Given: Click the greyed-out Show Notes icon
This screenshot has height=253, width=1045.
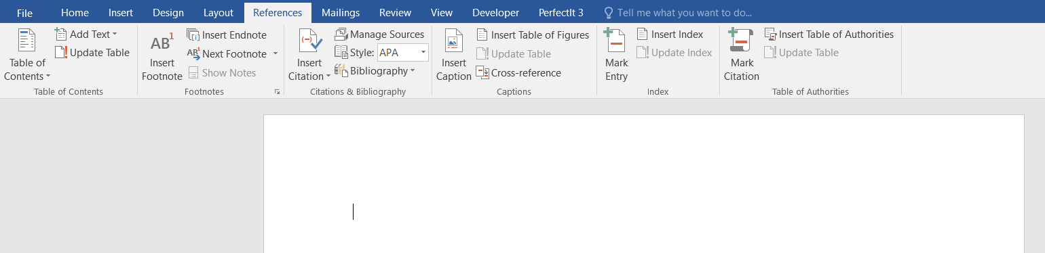Looking at the screenshot, I should (x=193, y=73).
